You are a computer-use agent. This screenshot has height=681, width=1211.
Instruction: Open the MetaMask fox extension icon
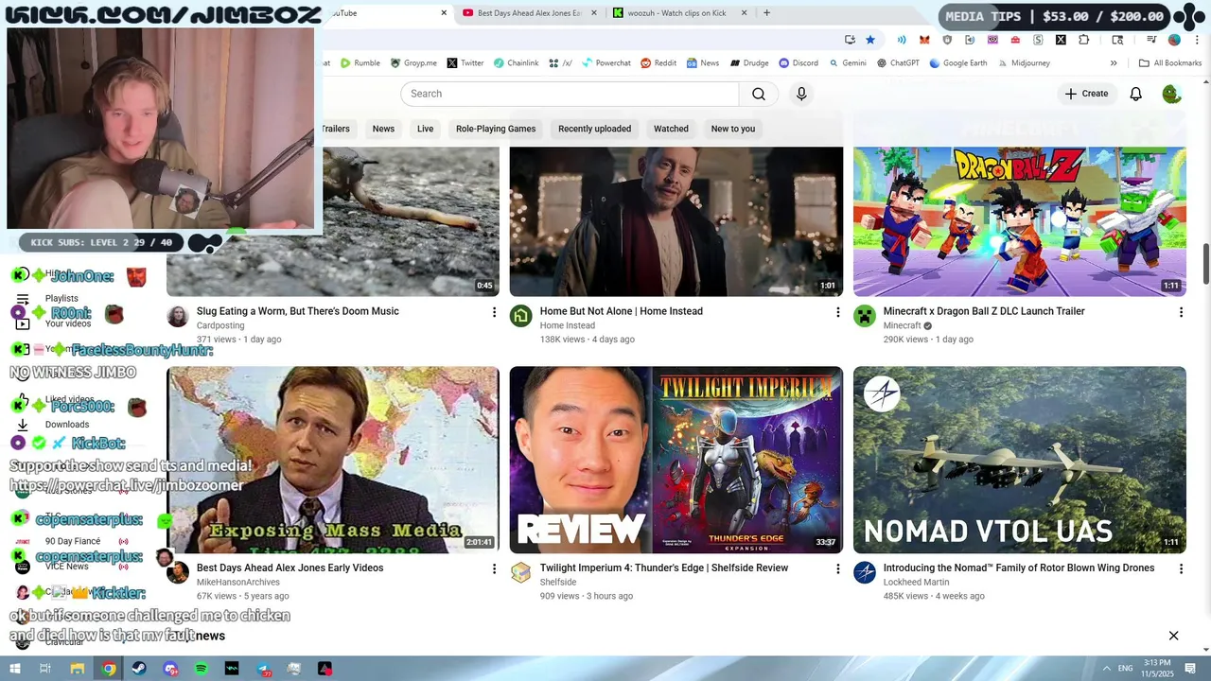click(x=924, y=40)
